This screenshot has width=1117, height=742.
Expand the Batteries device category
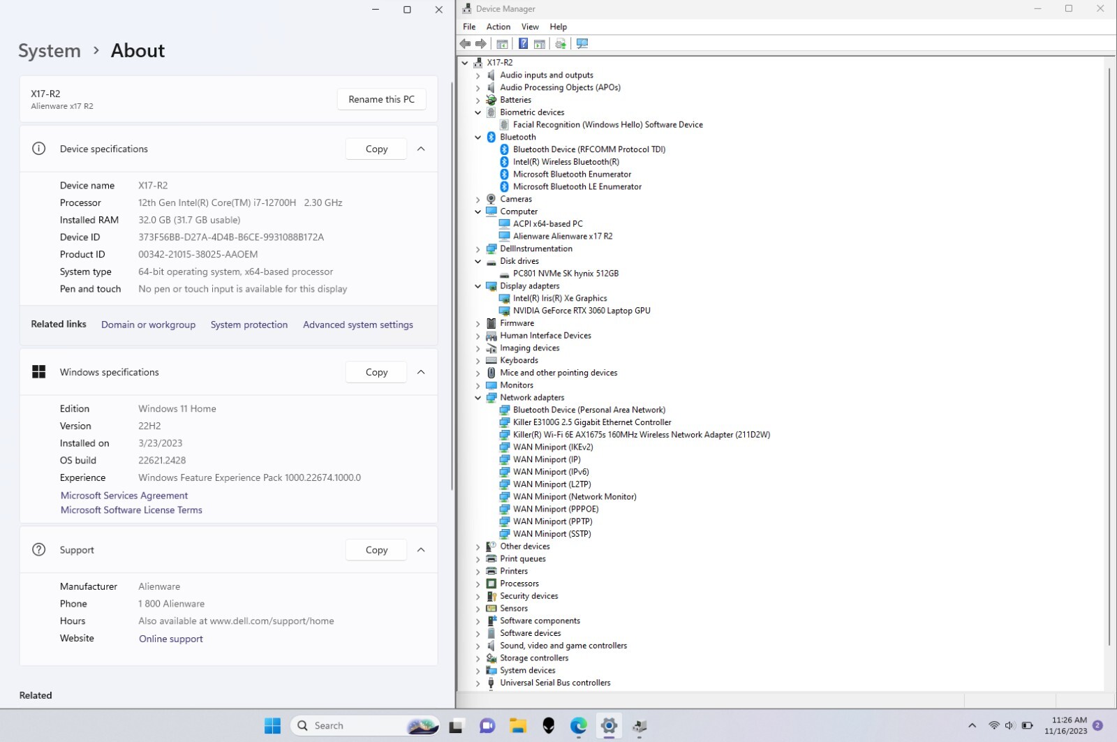478,101
